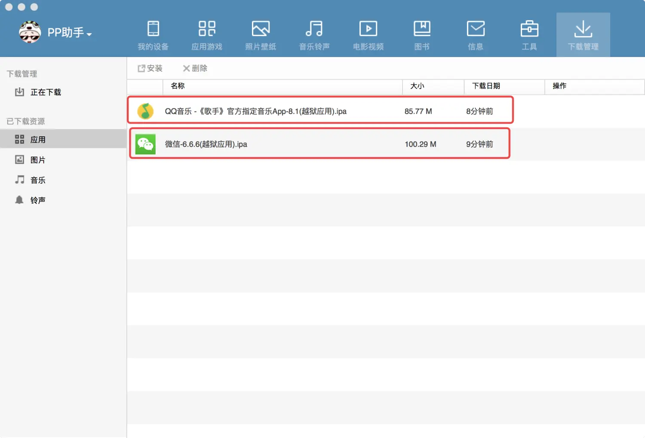This screenshot has width=645, height=438.
Task: Select 图片 under 已下载资源
Action: (x=63, y=160)
